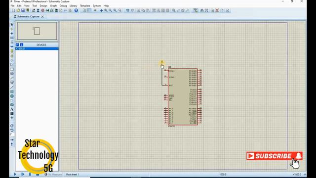Open the Design menu

(x=43, y=5)
